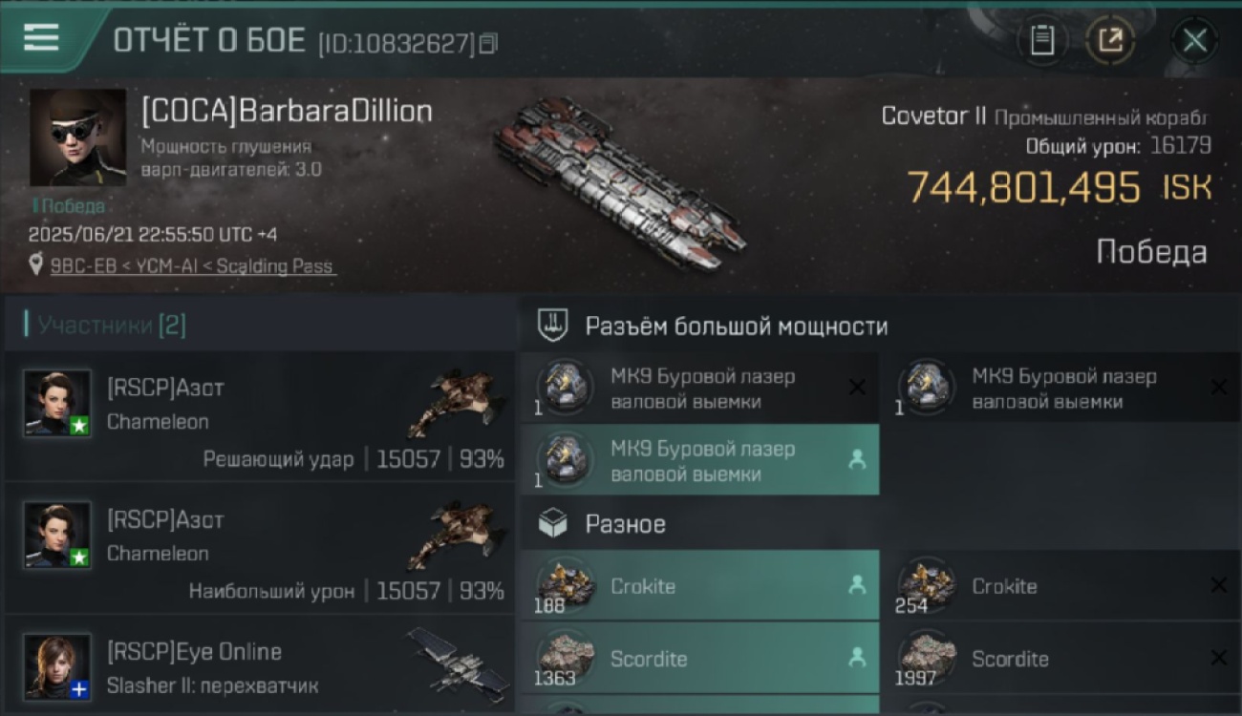This screenshot has width=1242, height=716.
Task: Select the dropped Scordite stack of 1363
Action: coord(699,658)
